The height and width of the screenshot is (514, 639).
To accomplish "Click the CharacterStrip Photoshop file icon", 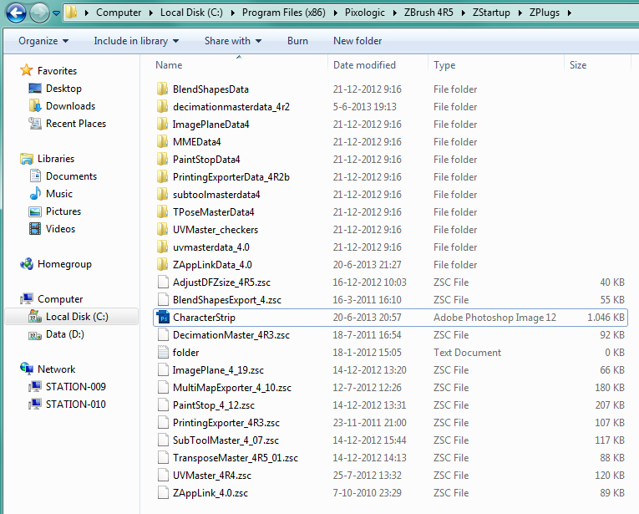I will pos(163,317).
